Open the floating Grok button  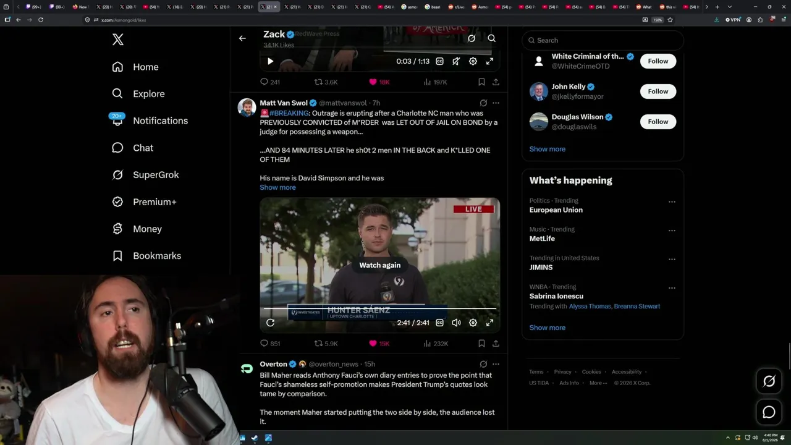[769, 381]
